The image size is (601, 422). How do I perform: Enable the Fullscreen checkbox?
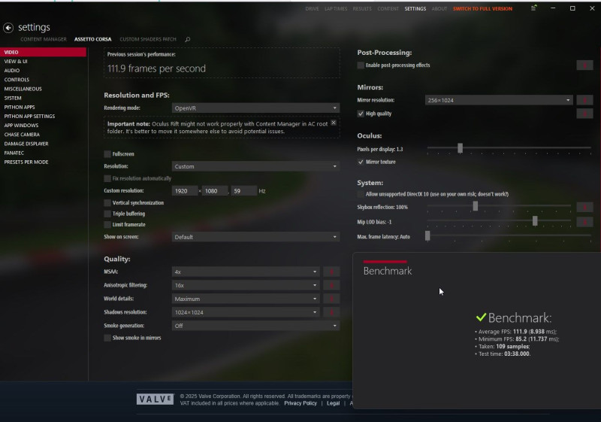(x=107, y=154)
